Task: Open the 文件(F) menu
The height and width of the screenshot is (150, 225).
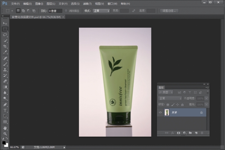Action: point(15,3)
